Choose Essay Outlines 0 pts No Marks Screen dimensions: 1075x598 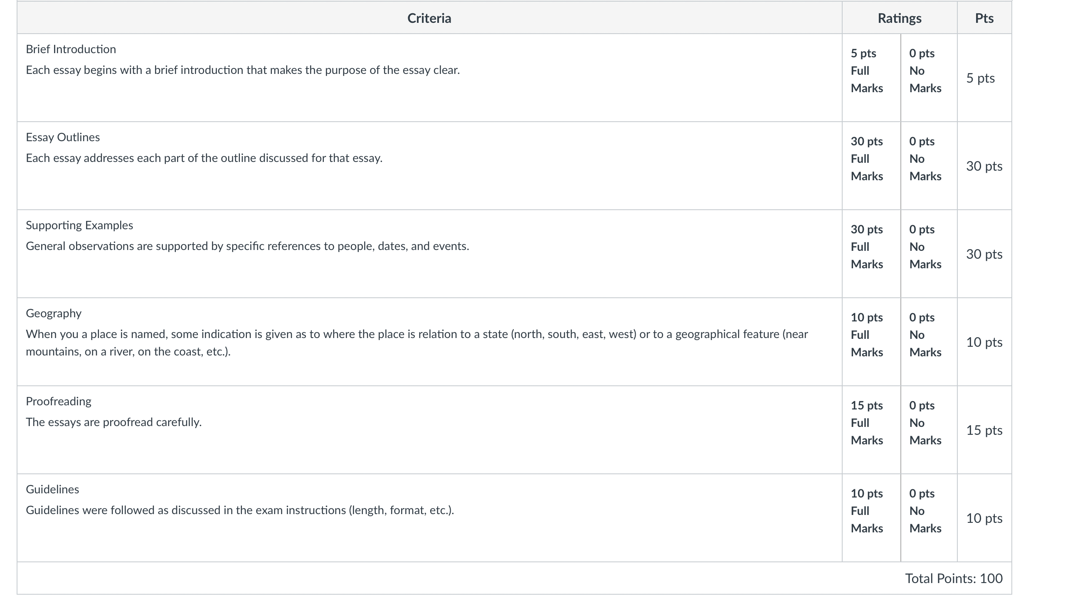click(929, 166)
